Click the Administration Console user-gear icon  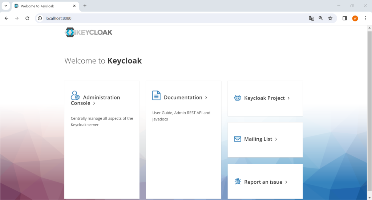pos(75,95)
